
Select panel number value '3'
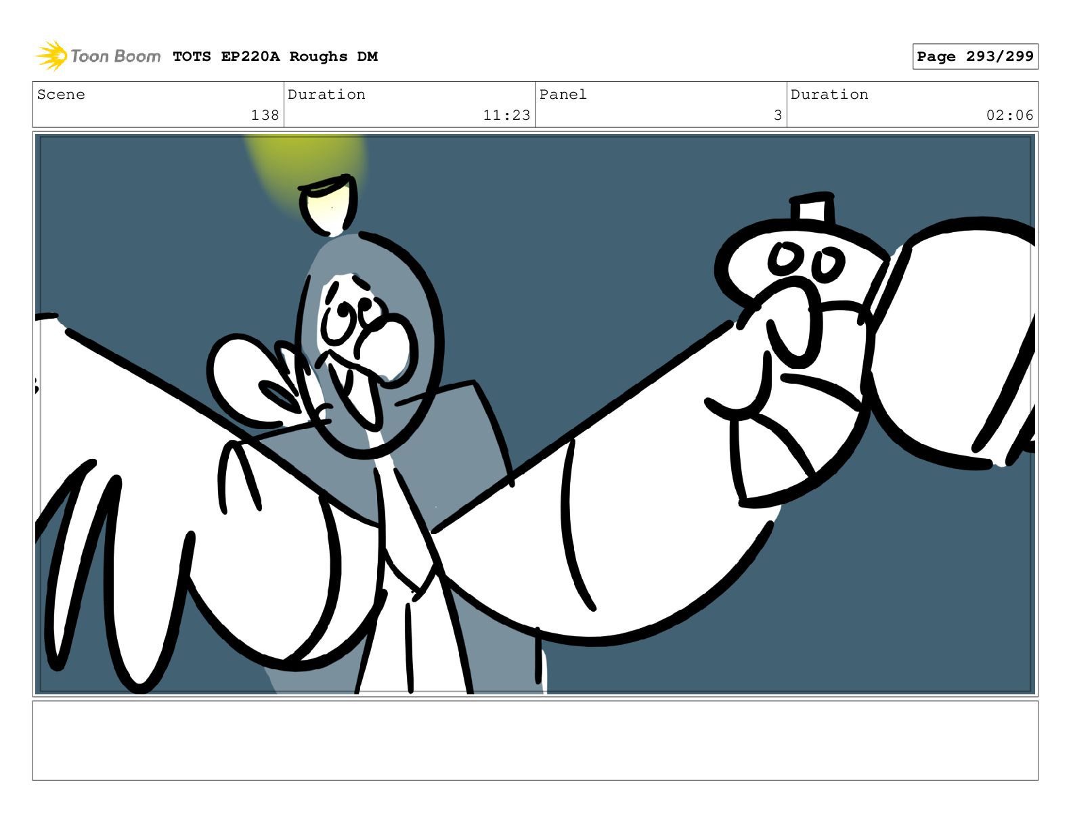[778, 116]
